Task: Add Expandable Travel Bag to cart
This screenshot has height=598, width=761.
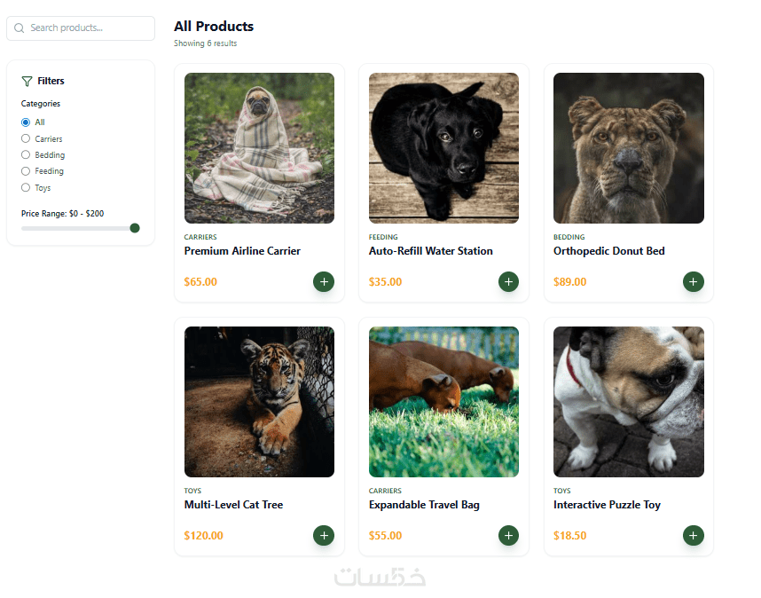Action: click(x=508, y=536)
